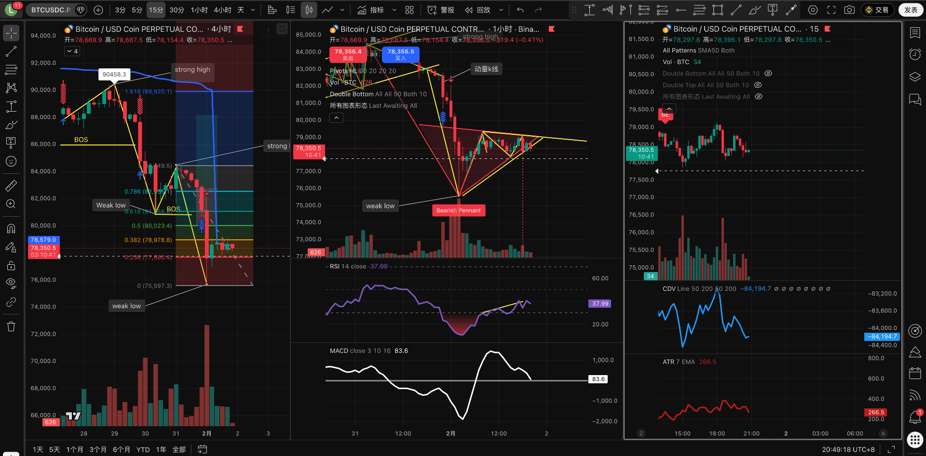Expand the timeframe interval dropdown arrow

pos(253,10)
